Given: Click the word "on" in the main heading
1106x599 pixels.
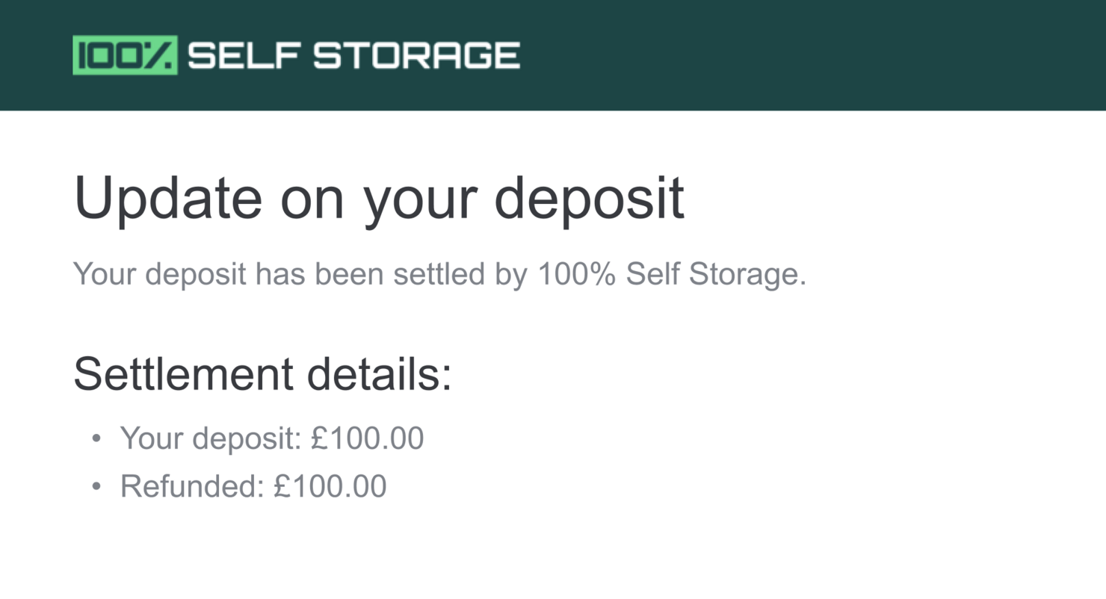Looking at the screenshot, I should [x=312, y=197].
